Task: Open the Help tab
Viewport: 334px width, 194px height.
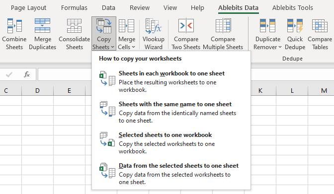Action: [197, 8]
